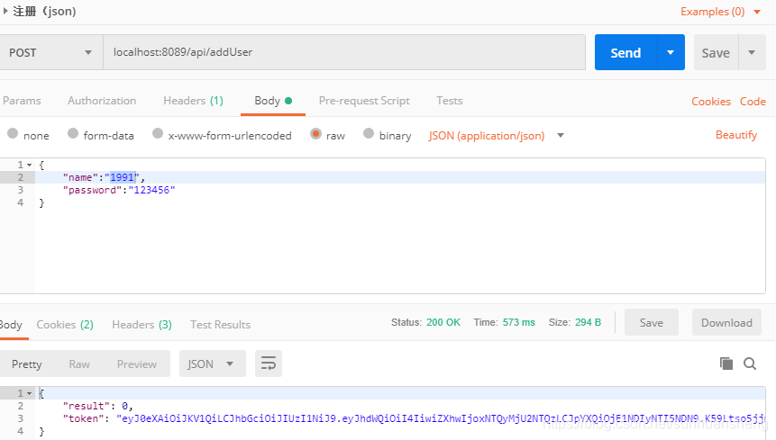The width and height of the screenshot is (776, 440).
Task: Save the request
Action: pyautogui.click(x=717, y=52)
